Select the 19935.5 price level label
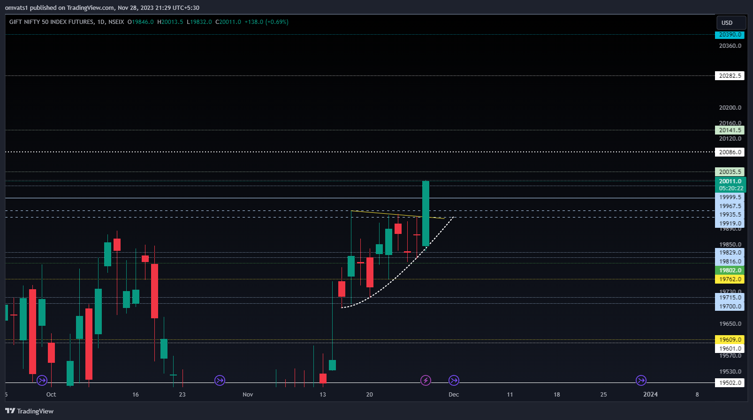 pos(730,215)
